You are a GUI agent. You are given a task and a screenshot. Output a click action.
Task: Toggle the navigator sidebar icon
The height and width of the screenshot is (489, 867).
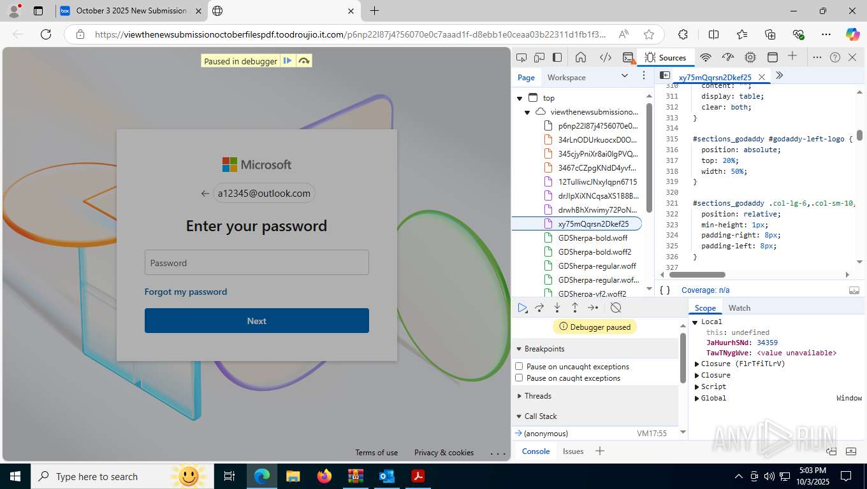click(x=665, y=75)
